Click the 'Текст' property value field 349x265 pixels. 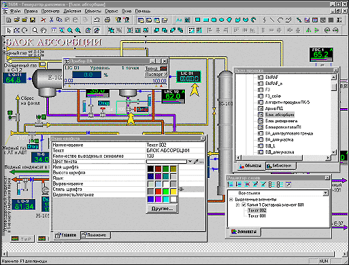pyautogui.click(x=175, y=150)
